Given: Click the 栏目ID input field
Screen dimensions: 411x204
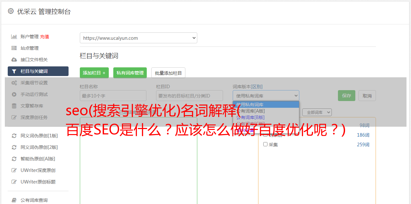Looking at the screenshot, I should [x=190, y=96].
